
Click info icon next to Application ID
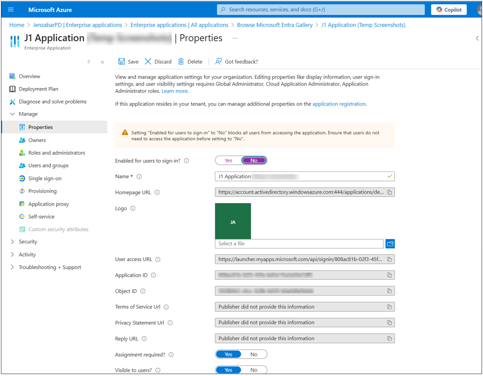tap(153, 275)
